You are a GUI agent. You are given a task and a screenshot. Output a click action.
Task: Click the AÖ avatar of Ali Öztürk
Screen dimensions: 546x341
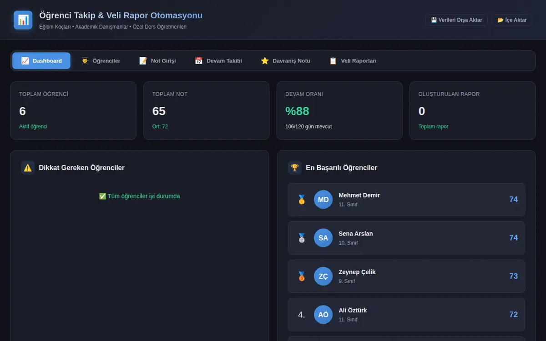pos(323,315)
